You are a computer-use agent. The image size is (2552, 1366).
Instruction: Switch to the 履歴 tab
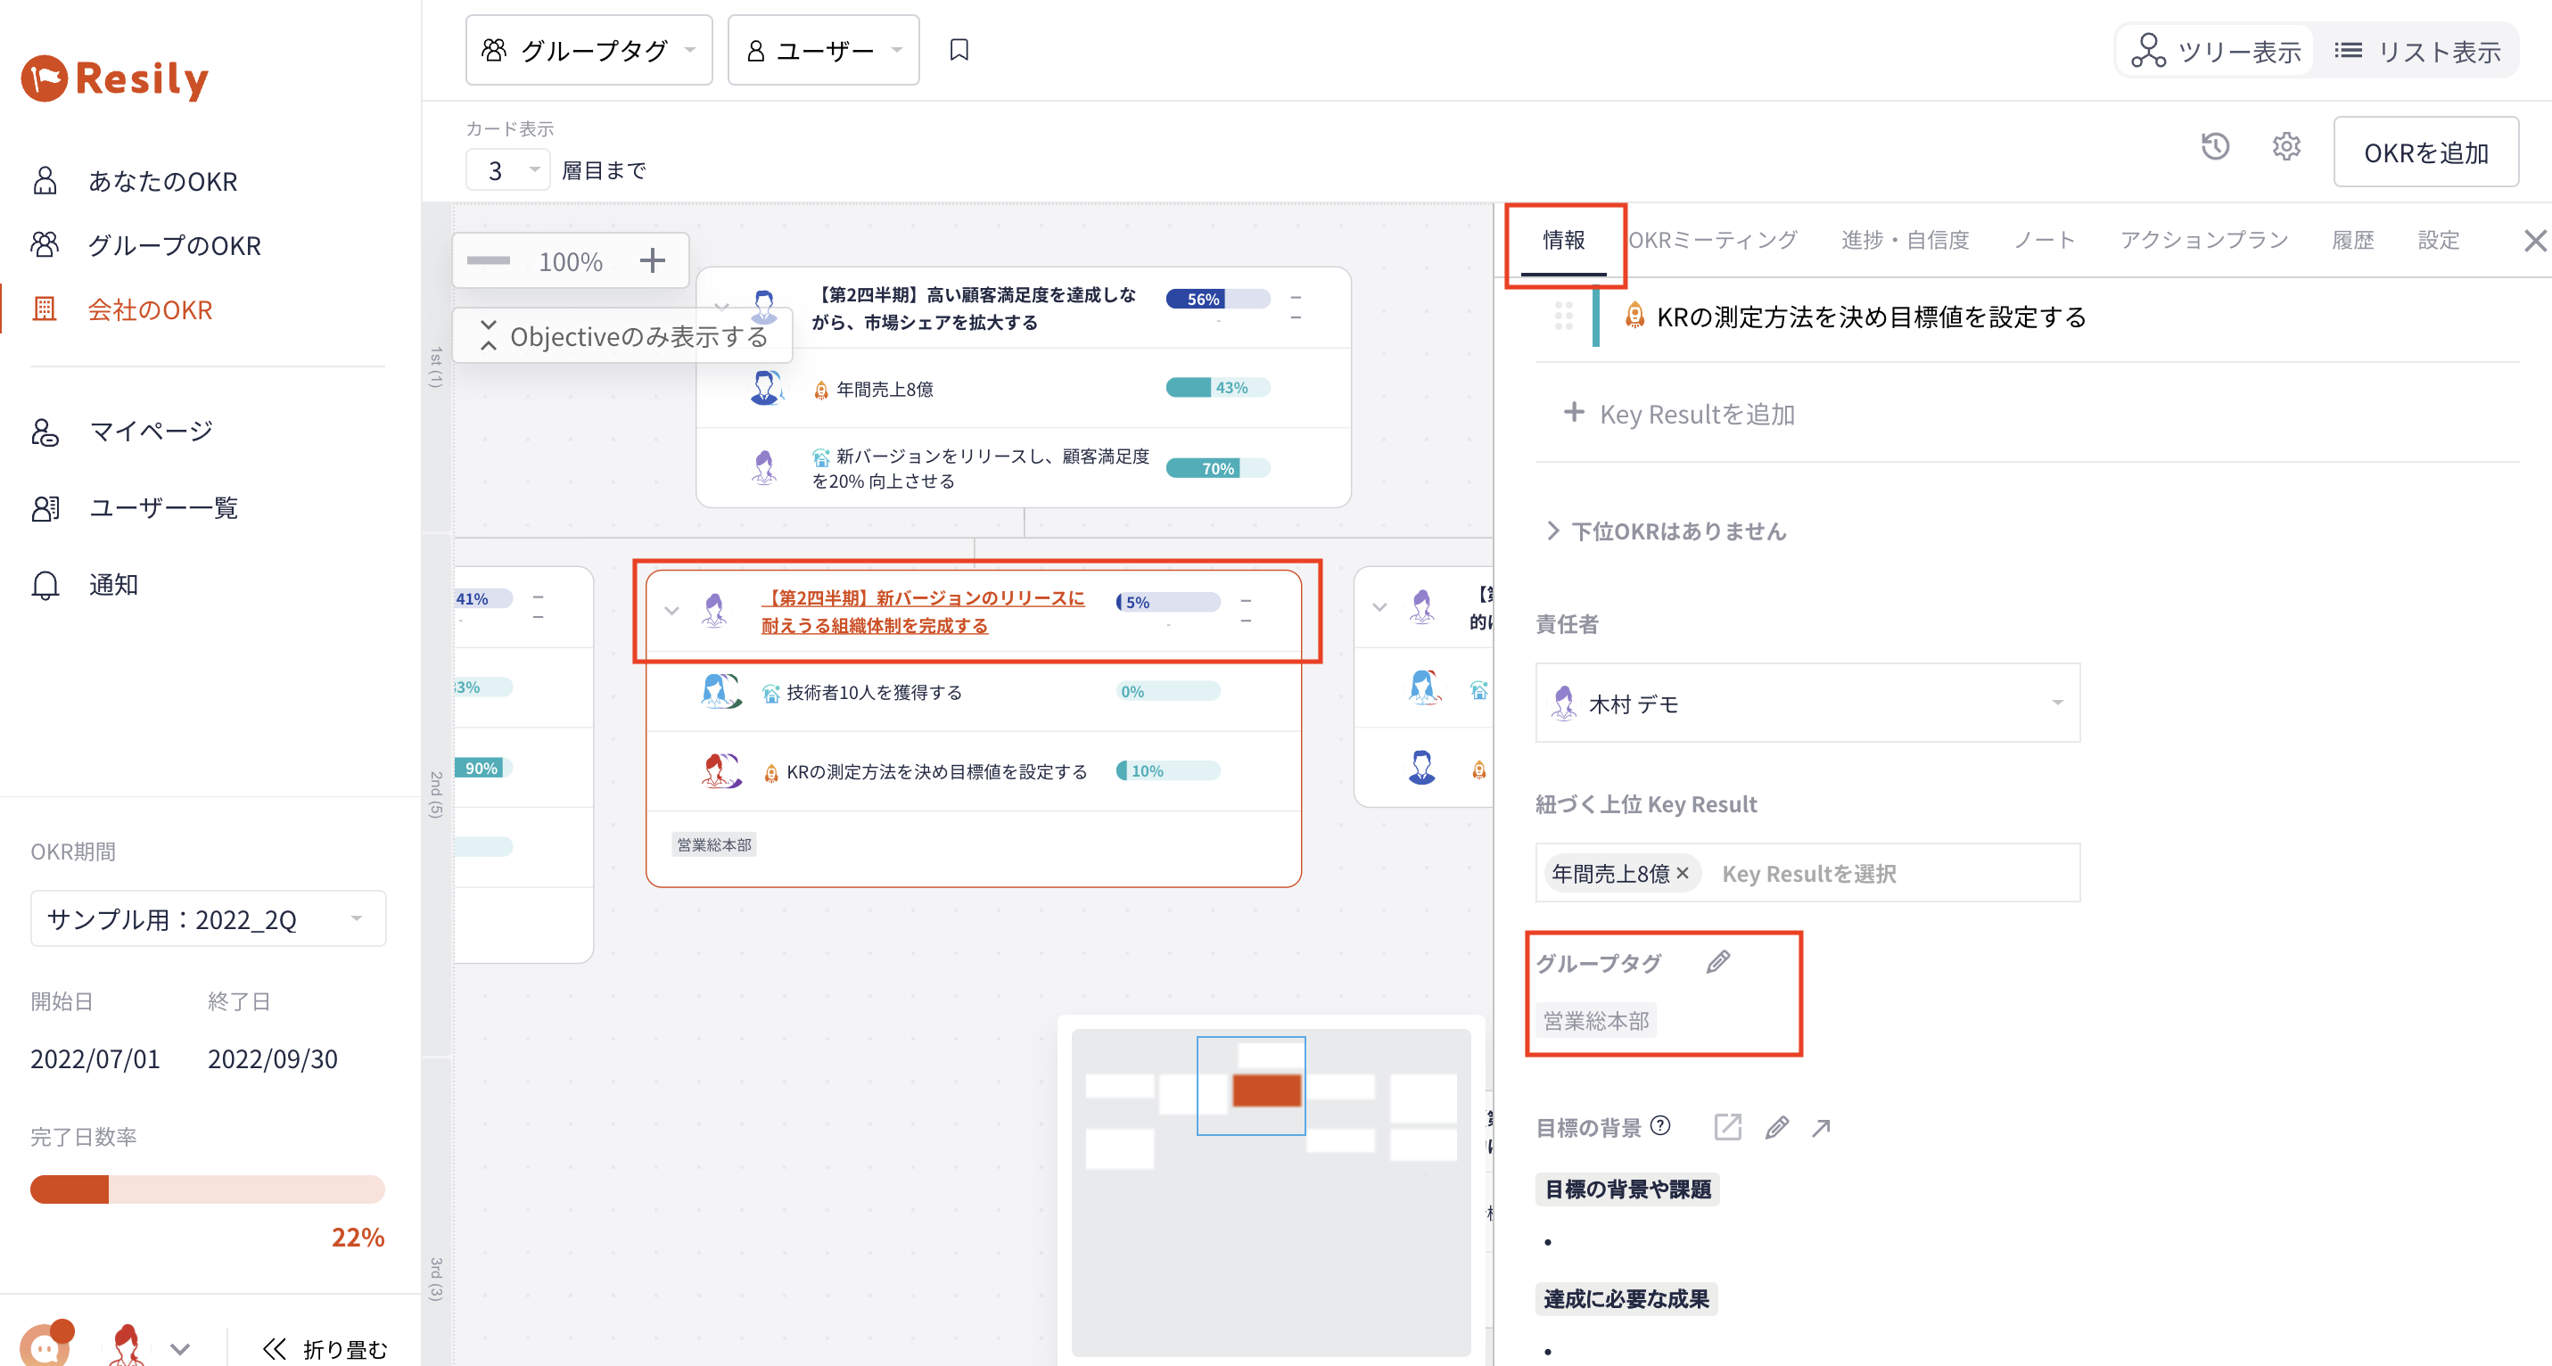(2353, 240)
